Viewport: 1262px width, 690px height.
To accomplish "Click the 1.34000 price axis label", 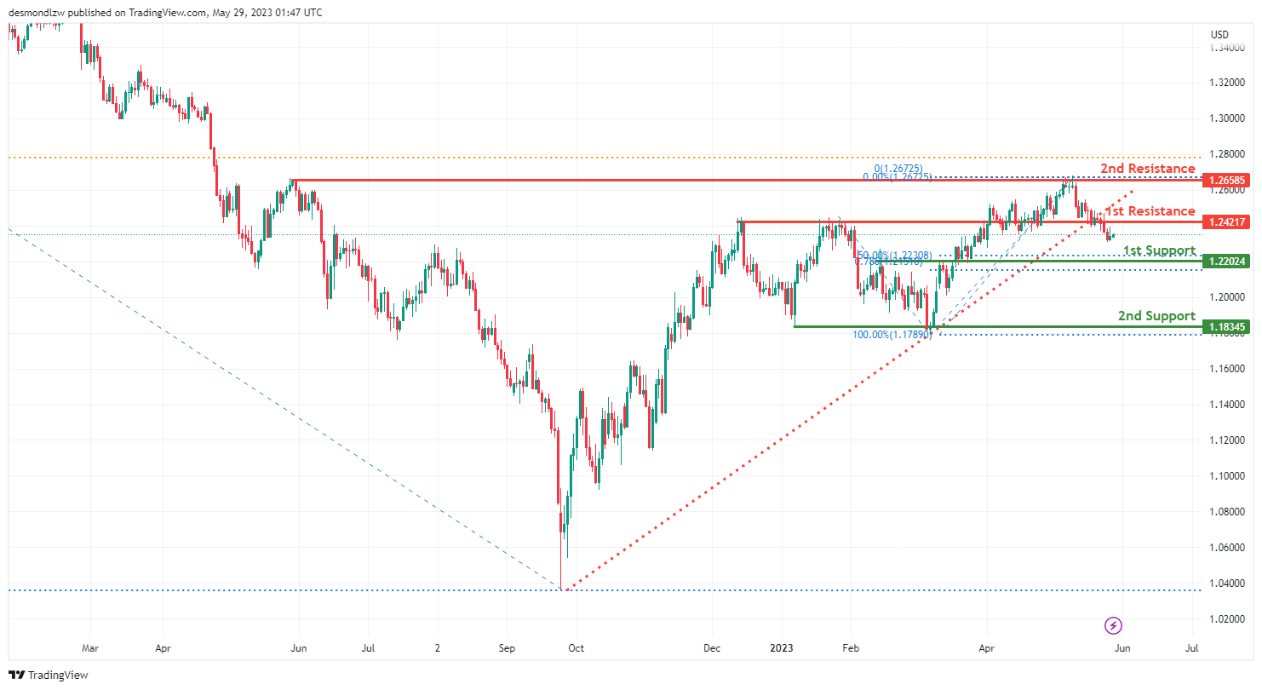I will click(1228, 48).
